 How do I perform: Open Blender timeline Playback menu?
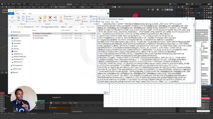click(x=58, y=103)
